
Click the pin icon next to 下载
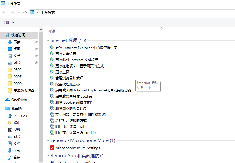click(36, 42)
